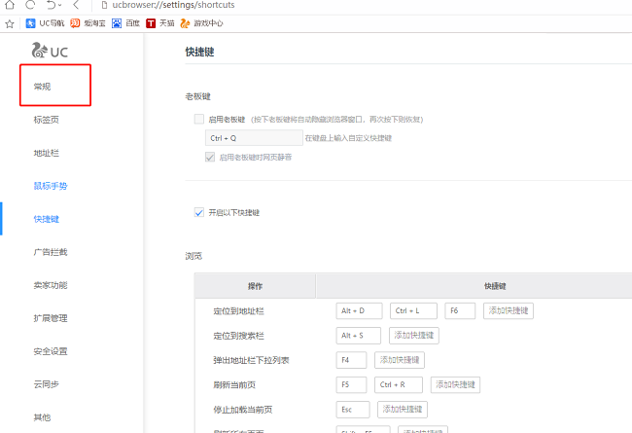Image resolution: width=632 pixels, height=433 pixels.
Task: Open the UC导航 bookmark
Action: [45, 23]
